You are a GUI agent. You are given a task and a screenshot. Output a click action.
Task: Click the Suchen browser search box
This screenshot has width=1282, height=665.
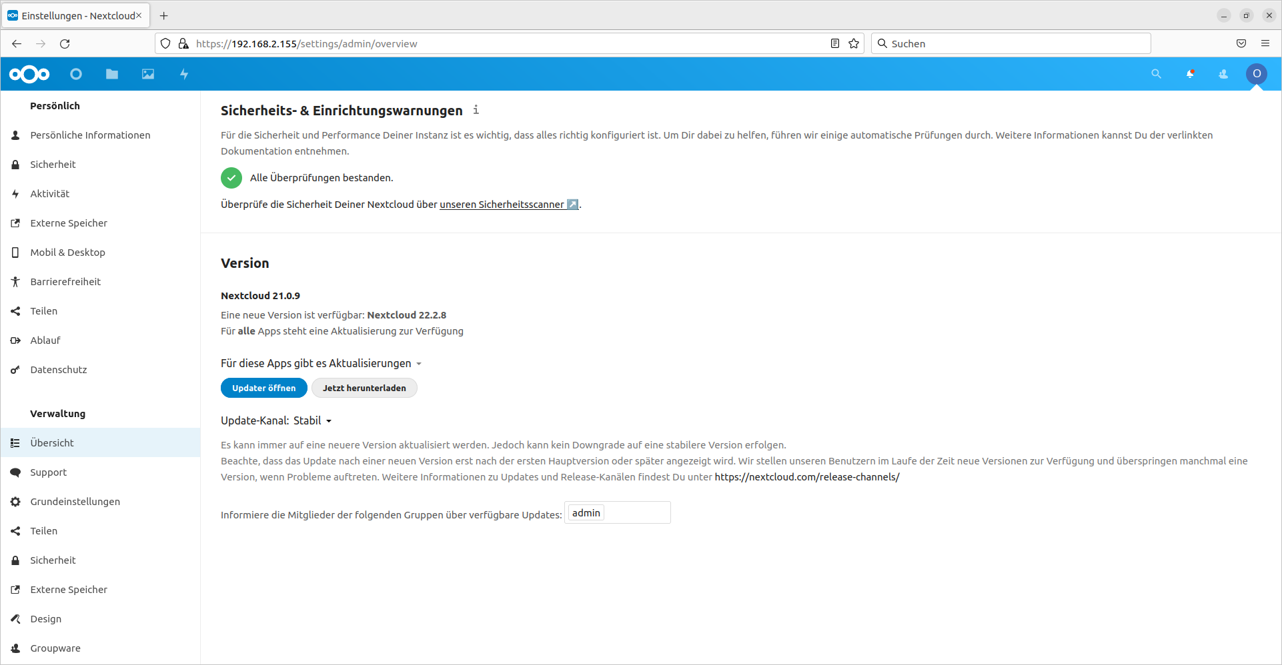coord(1011,43)
